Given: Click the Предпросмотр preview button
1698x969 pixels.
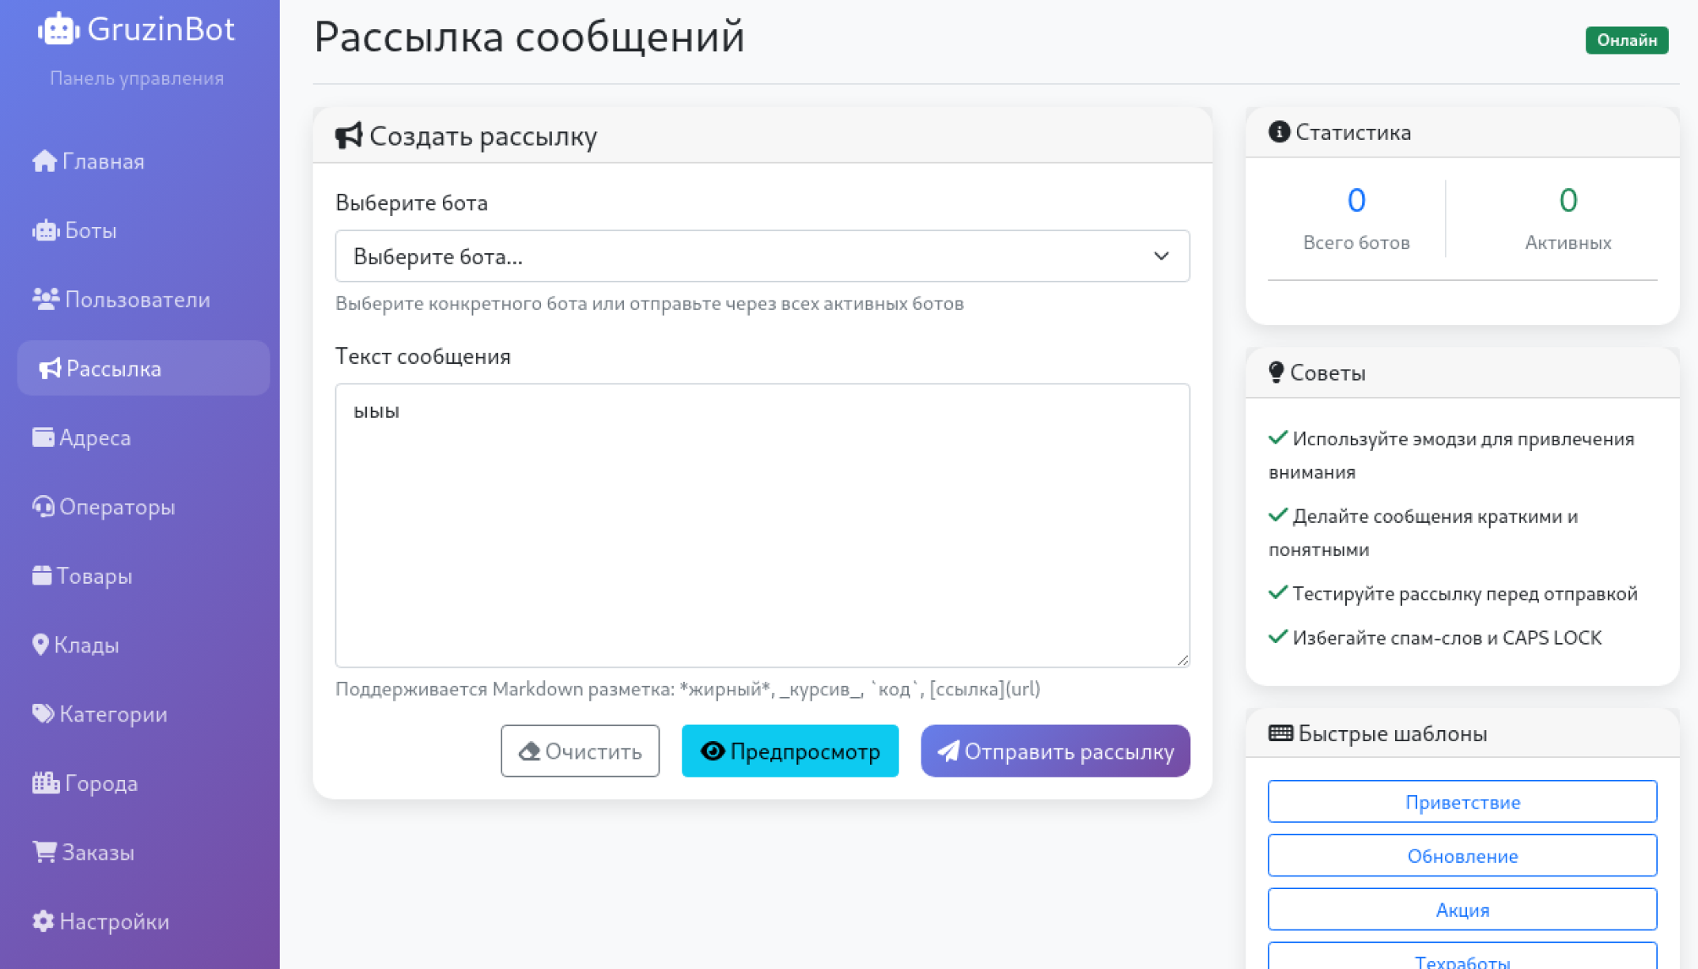Looking at the screenshot, I should [x=789, y=751].
